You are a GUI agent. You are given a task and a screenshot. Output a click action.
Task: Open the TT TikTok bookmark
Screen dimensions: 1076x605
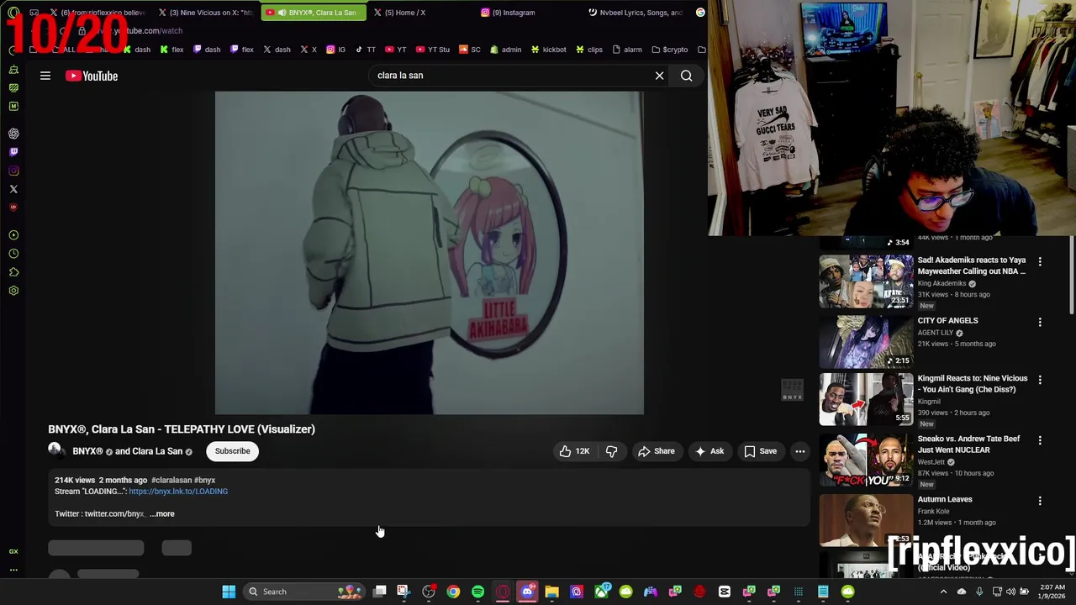pos(365,50)
